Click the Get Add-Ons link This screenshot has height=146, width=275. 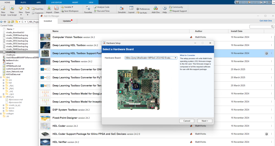coord(266,21)
